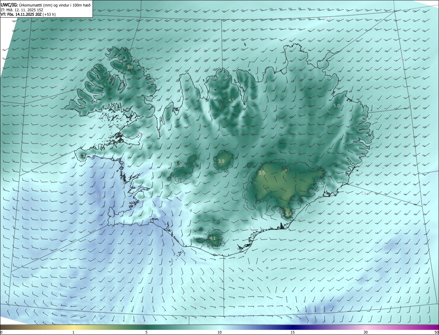Click the 3.9 value on the Hofsjökull ice cap
This screenshot has height=335, width=439.
tap(221, 161)
